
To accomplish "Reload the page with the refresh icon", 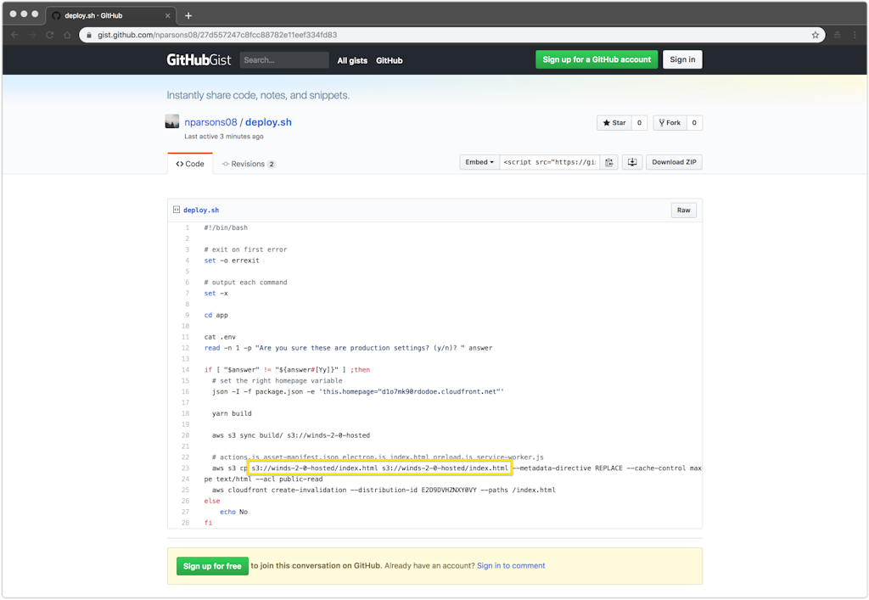I will [x=50, y=35].
